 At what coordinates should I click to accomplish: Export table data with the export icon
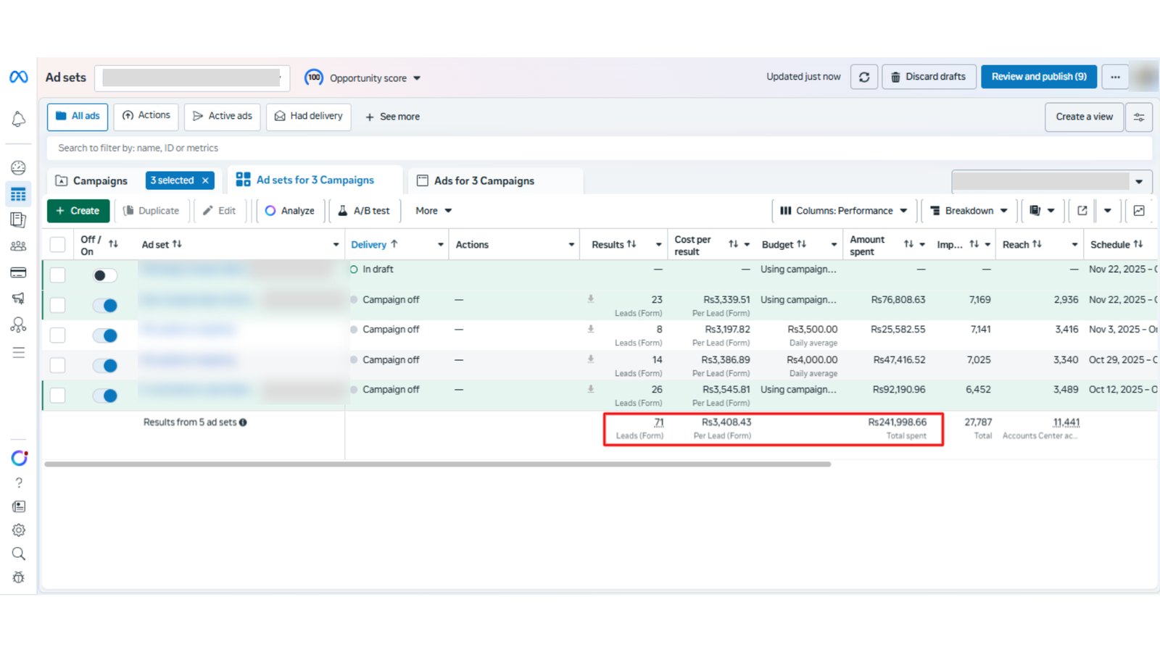coord(1082,211)
